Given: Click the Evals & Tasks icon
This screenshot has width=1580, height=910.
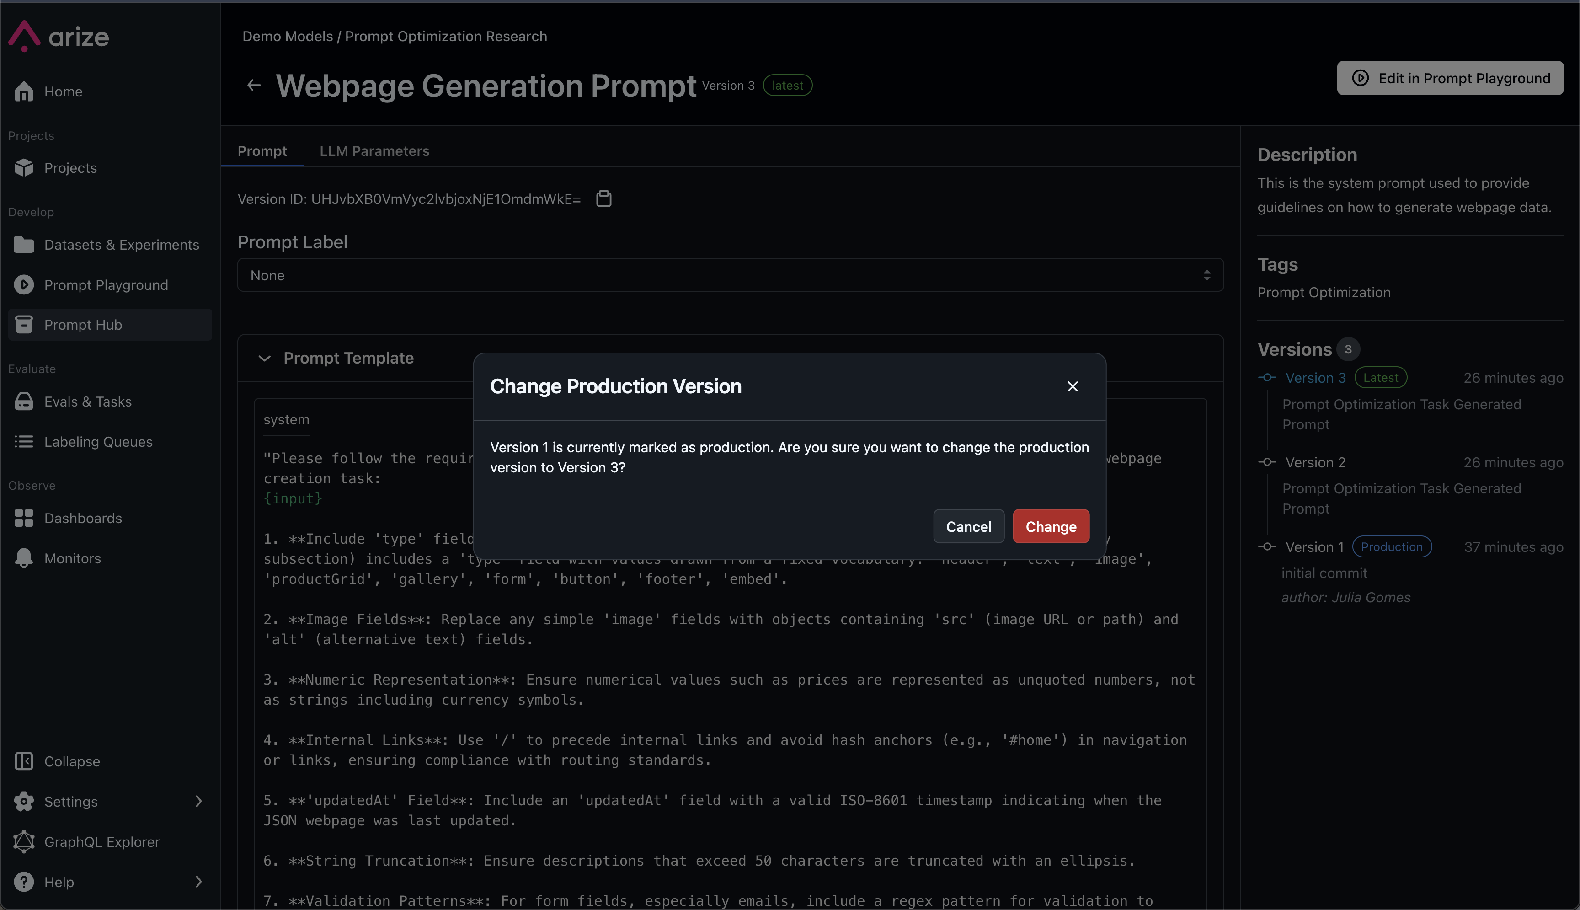Looking at the screenshot, I should [24, 401].
